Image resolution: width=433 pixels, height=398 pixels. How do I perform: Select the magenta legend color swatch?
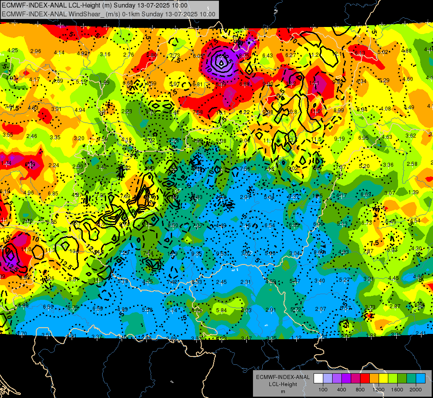coord(356,379)
